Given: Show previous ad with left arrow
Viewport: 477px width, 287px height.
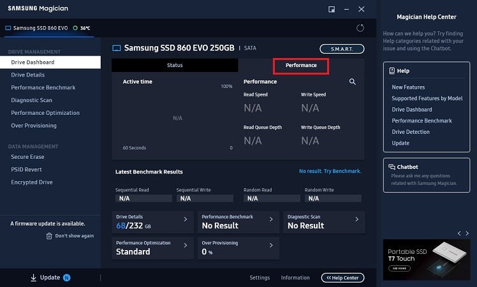Looking at the screenshot, I should tap(459, 233).
